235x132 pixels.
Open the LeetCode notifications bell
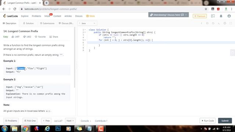click(221, 16)
